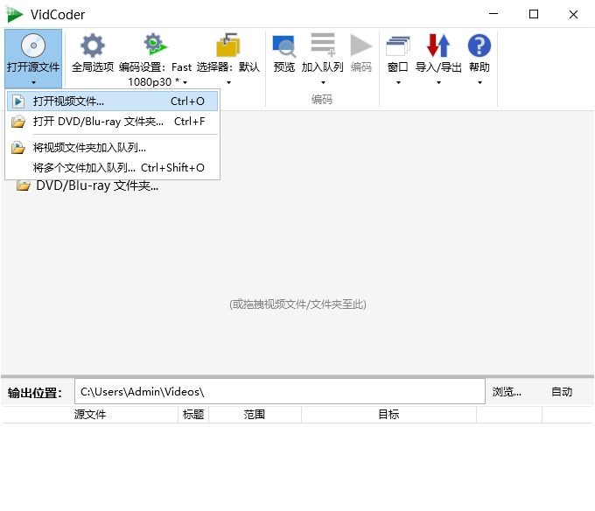
Task: Choose 将视频文件夹加入队列... menu entry
Action: [x=112, y=148]
